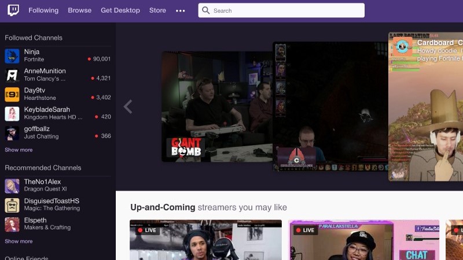Click Dragon Quest XI under TheNo1Alex
This screenshot has height=260, width=463.
click(45, 189)
